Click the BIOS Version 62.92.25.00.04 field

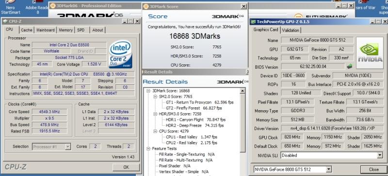(313, 66)
